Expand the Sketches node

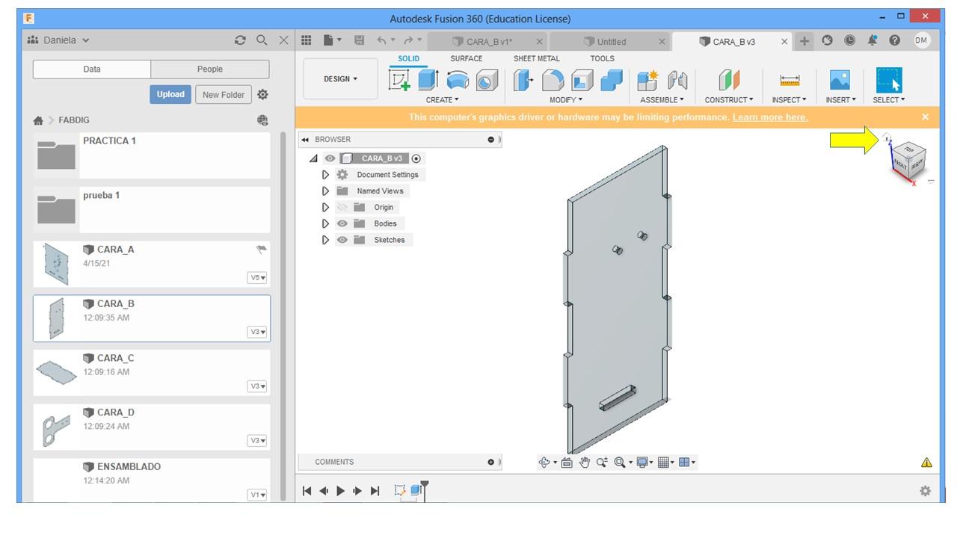(325, 240)
